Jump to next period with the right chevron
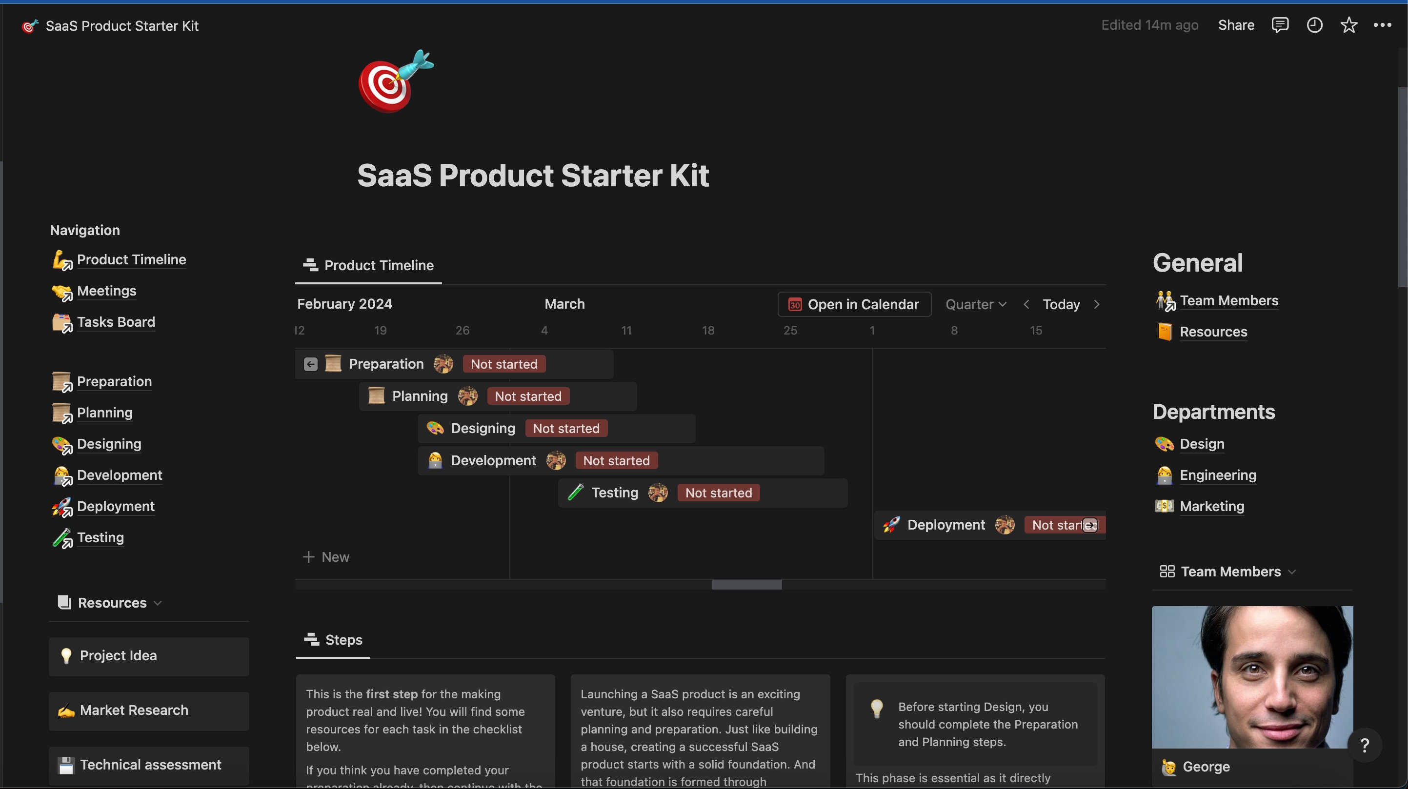The height and width of the screenshot is (789, 1408). pos(1097,304)
